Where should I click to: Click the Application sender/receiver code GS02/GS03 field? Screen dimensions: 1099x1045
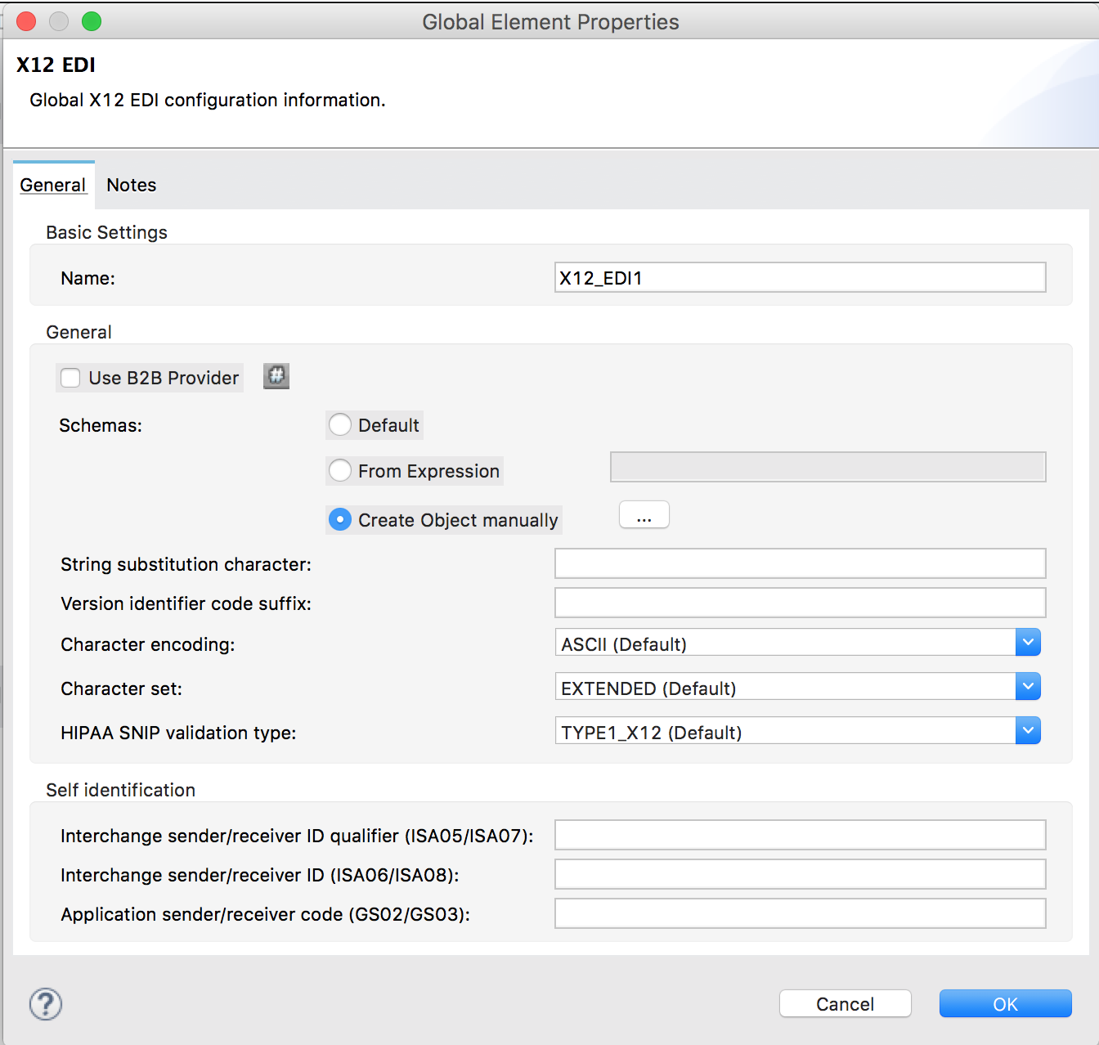click(800, 913)
